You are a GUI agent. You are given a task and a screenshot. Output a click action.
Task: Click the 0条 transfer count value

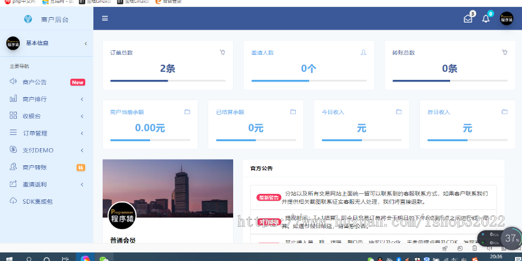[449, 68]
